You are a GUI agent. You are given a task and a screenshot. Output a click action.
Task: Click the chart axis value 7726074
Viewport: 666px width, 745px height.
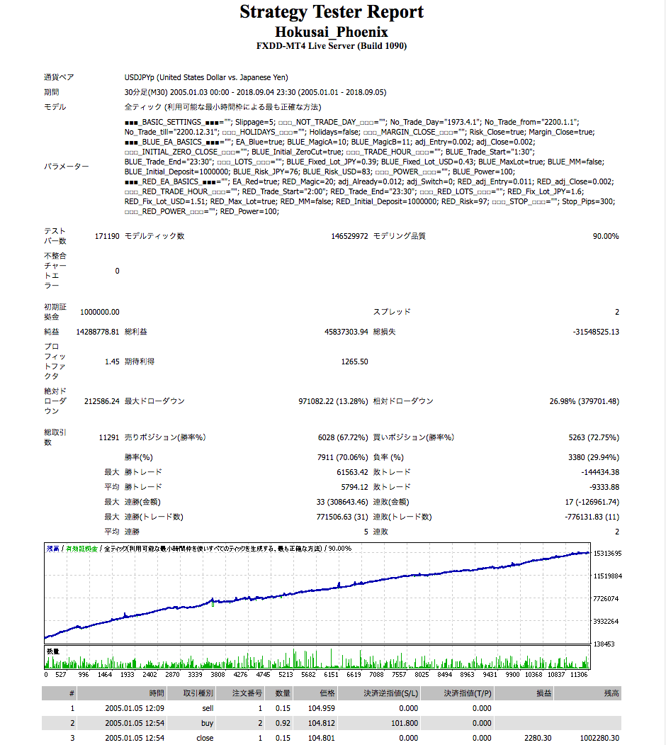coord(606,599)
